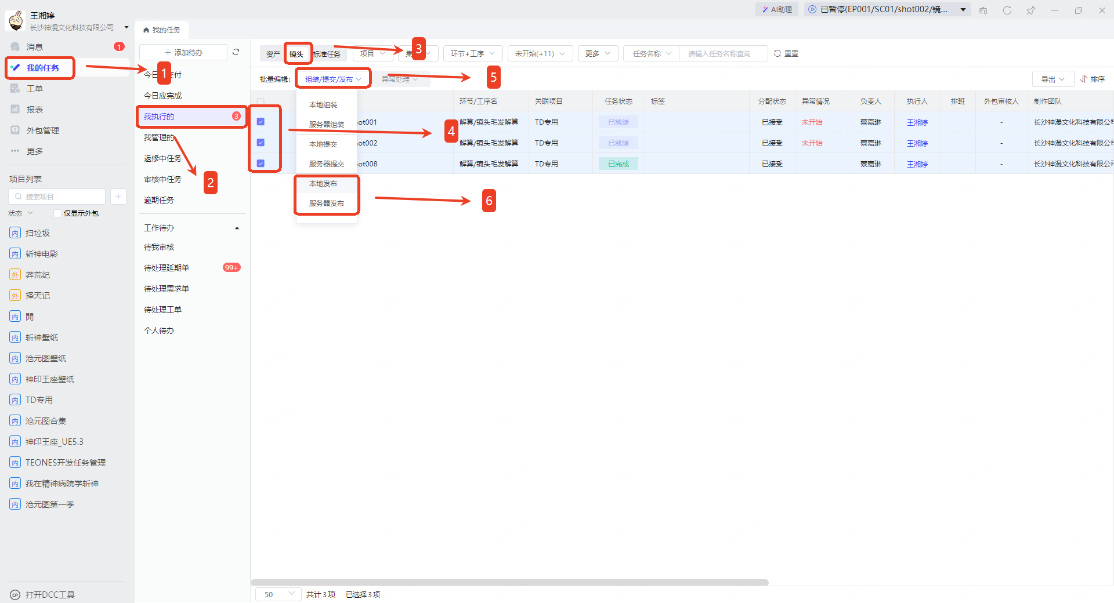Viewport: 1114px width, 603px height.
Task: Click the pin window icon in title bar
Action: pyautogui.click(x=1030, y=10)
